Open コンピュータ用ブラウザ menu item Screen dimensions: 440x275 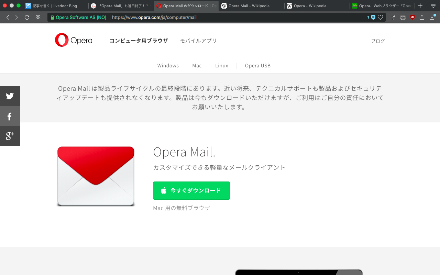point(139,41)
